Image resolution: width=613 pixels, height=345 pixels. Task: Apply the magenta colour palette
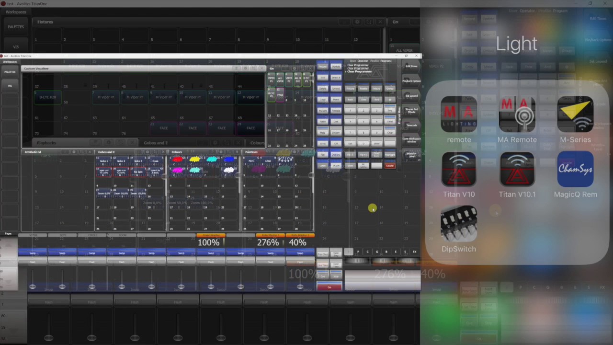tap(177, 171)
